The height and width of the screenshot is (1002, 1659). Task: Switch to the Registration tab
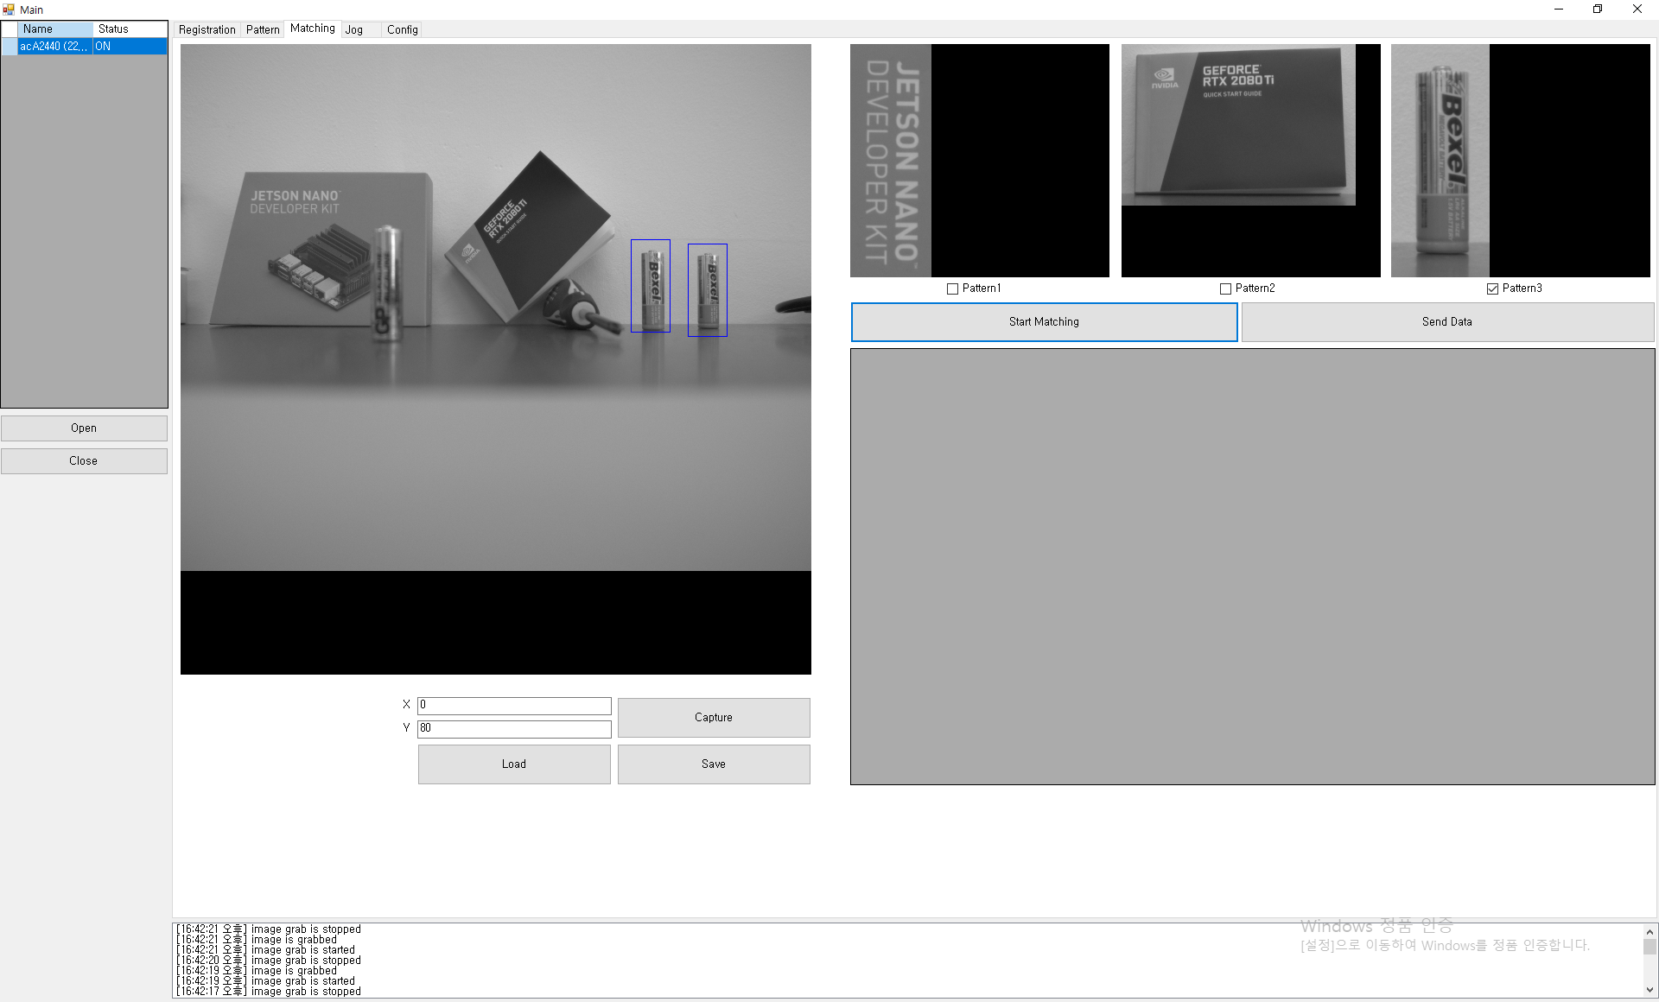[x=207, y=29]
